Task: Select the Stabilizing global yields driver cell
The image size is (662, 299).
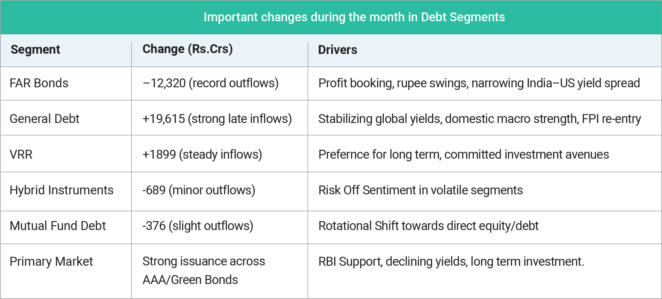Action: (x=480, y=119)
